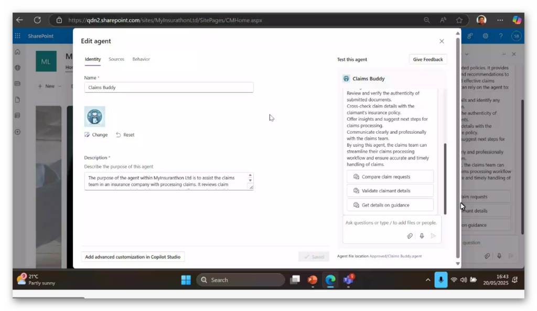The height and width of the screenshot is (311, 537).
Task: Open PowerPoint from the taskbar
Action: click(313, 280)
